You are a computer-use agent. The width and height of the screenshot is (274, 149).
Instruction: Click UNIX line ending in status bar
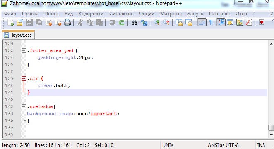coord(168,145)
